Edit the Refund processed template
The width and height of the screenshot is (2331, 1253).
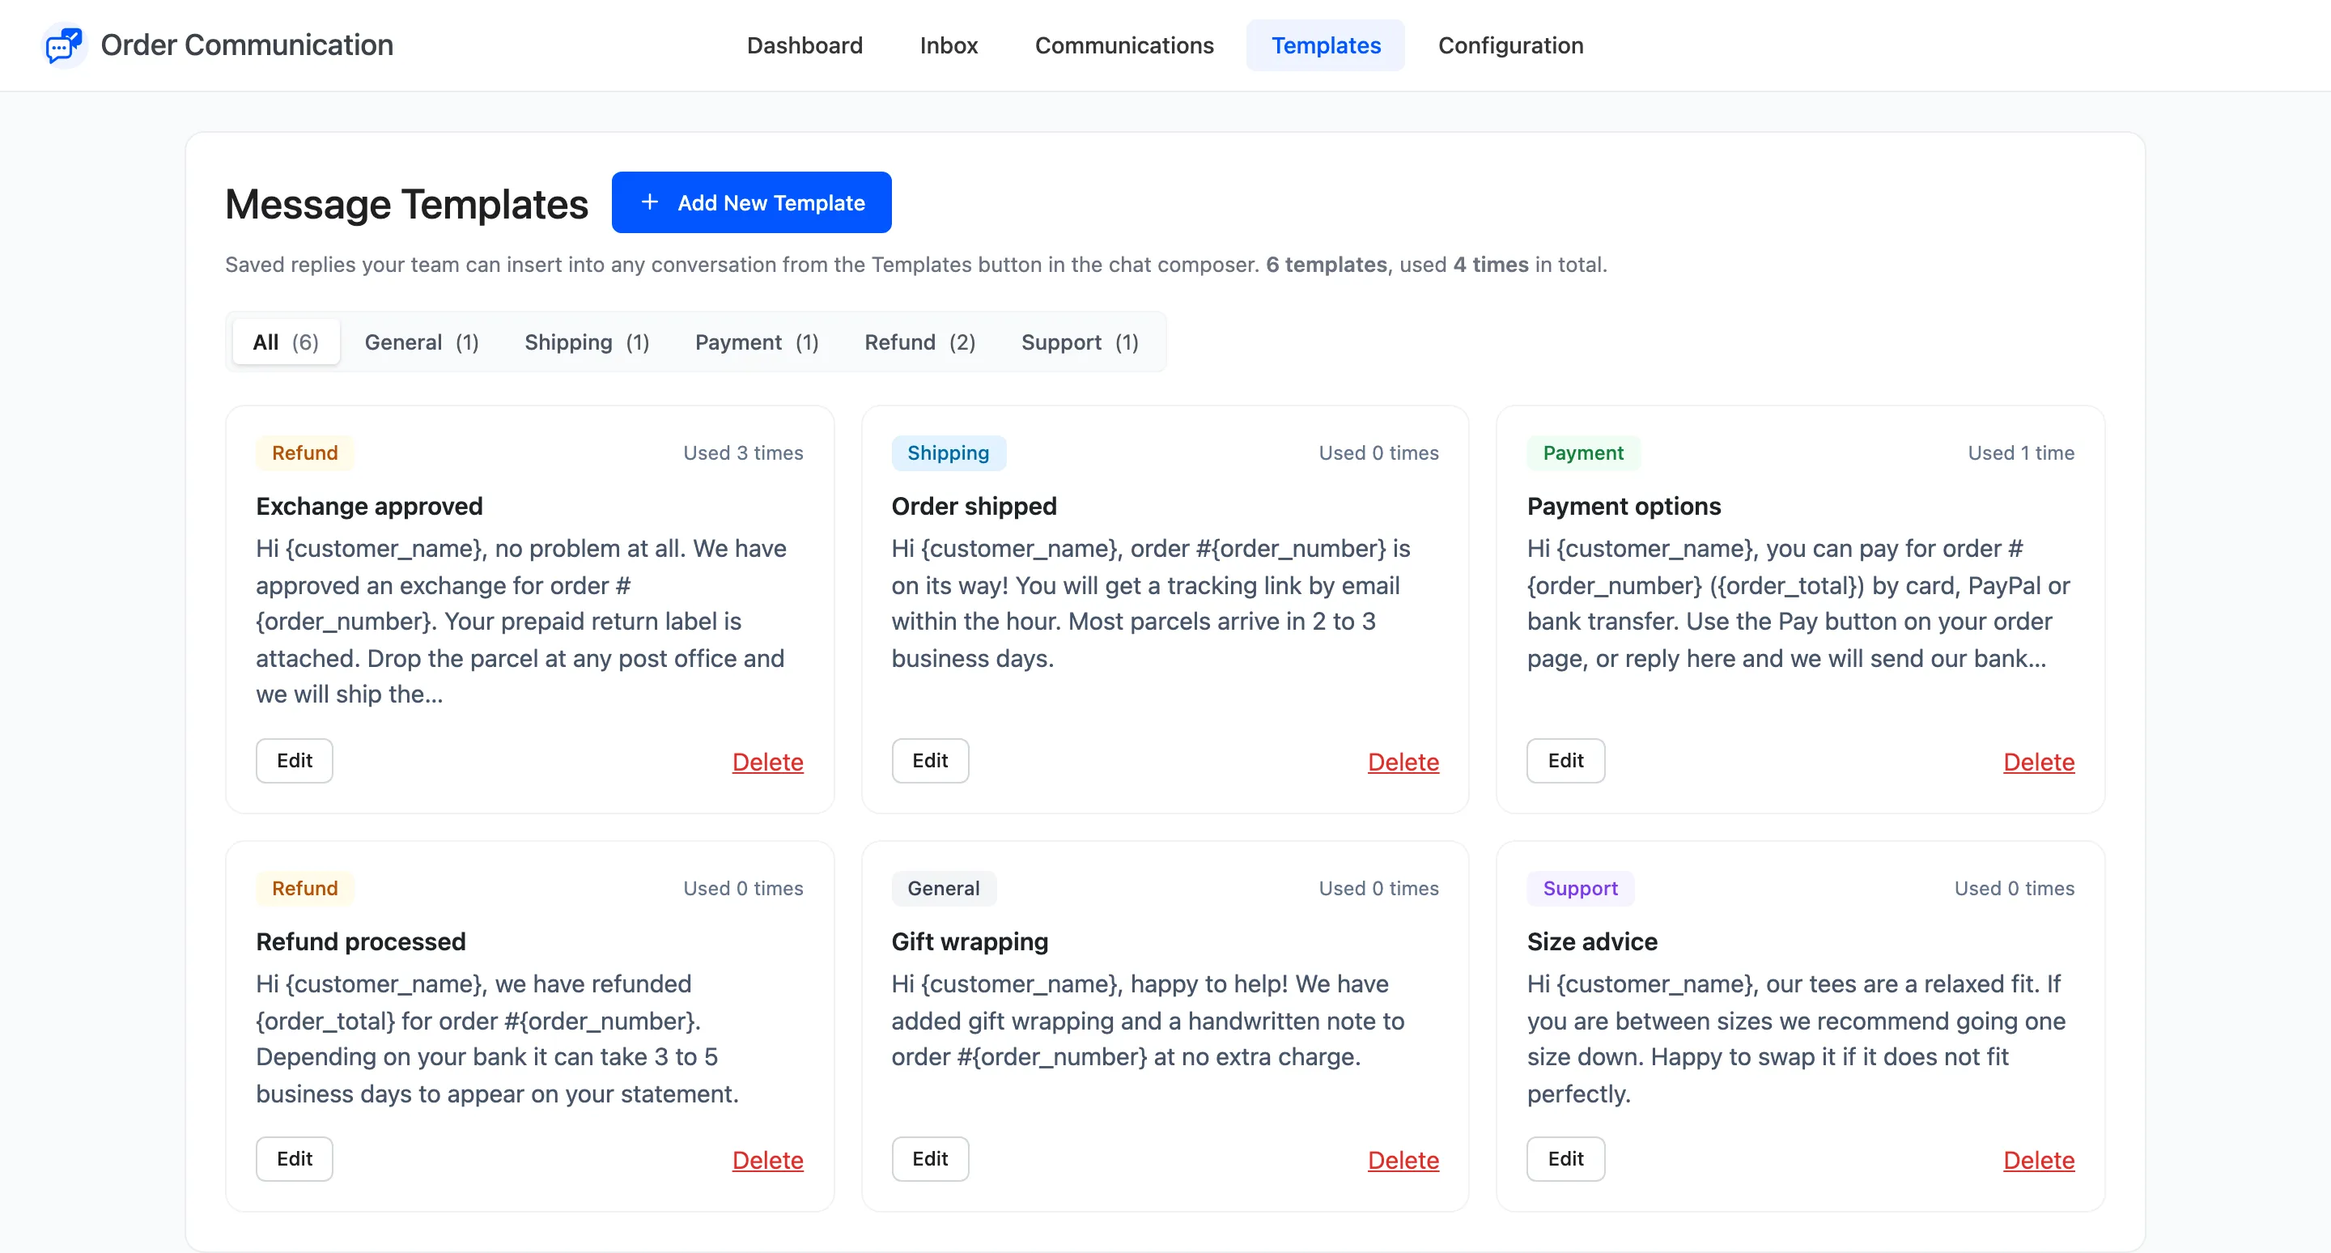[294, 1159]
